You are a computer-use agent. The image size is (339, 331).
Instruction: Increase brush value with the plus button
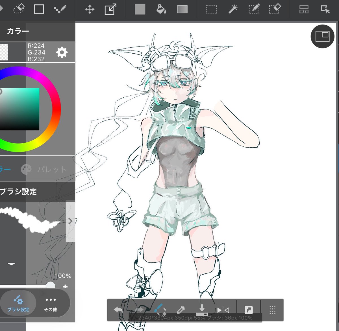pos(65,286)
